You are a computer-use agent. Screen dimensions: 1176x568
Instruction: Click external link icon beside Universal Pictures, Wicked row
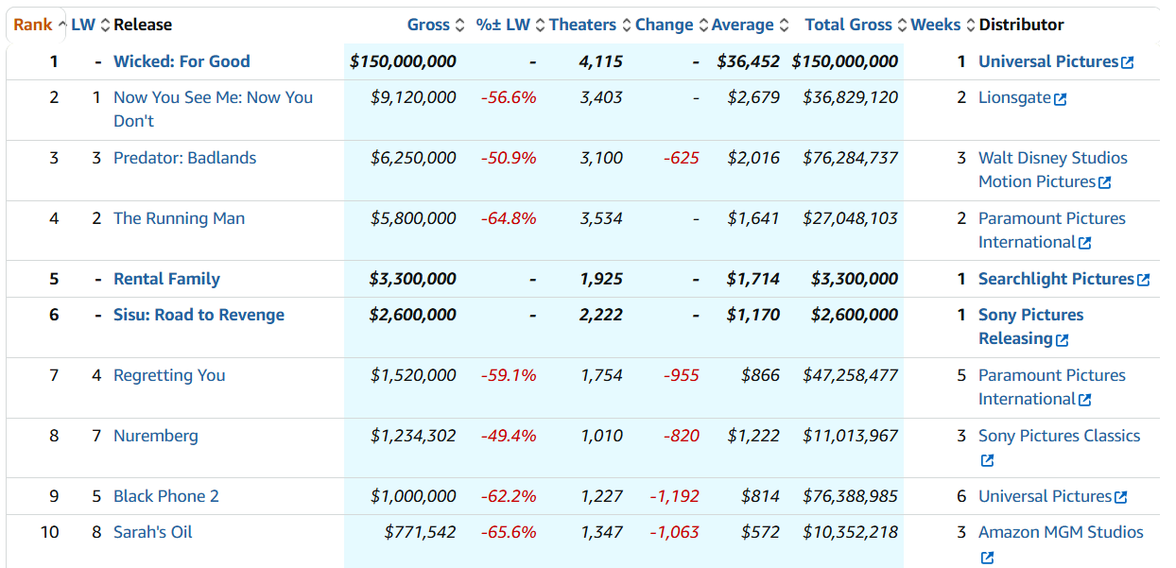tap(1127, 62)
